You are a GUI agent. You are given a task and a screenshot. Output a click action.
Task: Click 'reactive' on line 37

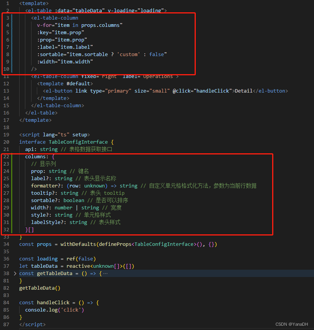(x=78, y=266)
